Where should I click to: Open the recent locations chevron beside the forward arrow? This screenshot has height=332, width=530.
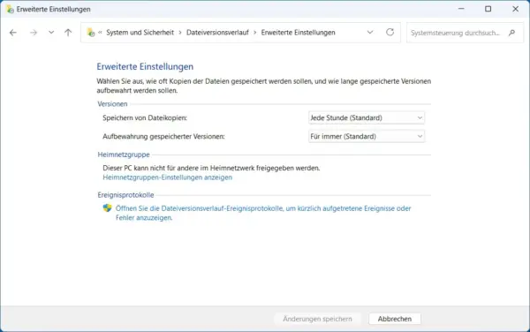[x=51, y=33]
